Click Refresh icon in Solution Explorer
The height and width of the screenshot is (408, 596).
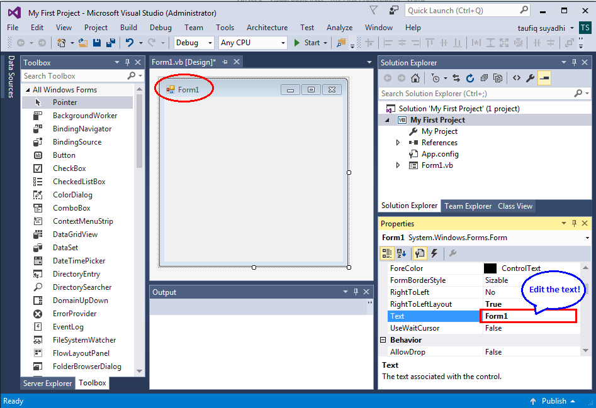[470, 78]
